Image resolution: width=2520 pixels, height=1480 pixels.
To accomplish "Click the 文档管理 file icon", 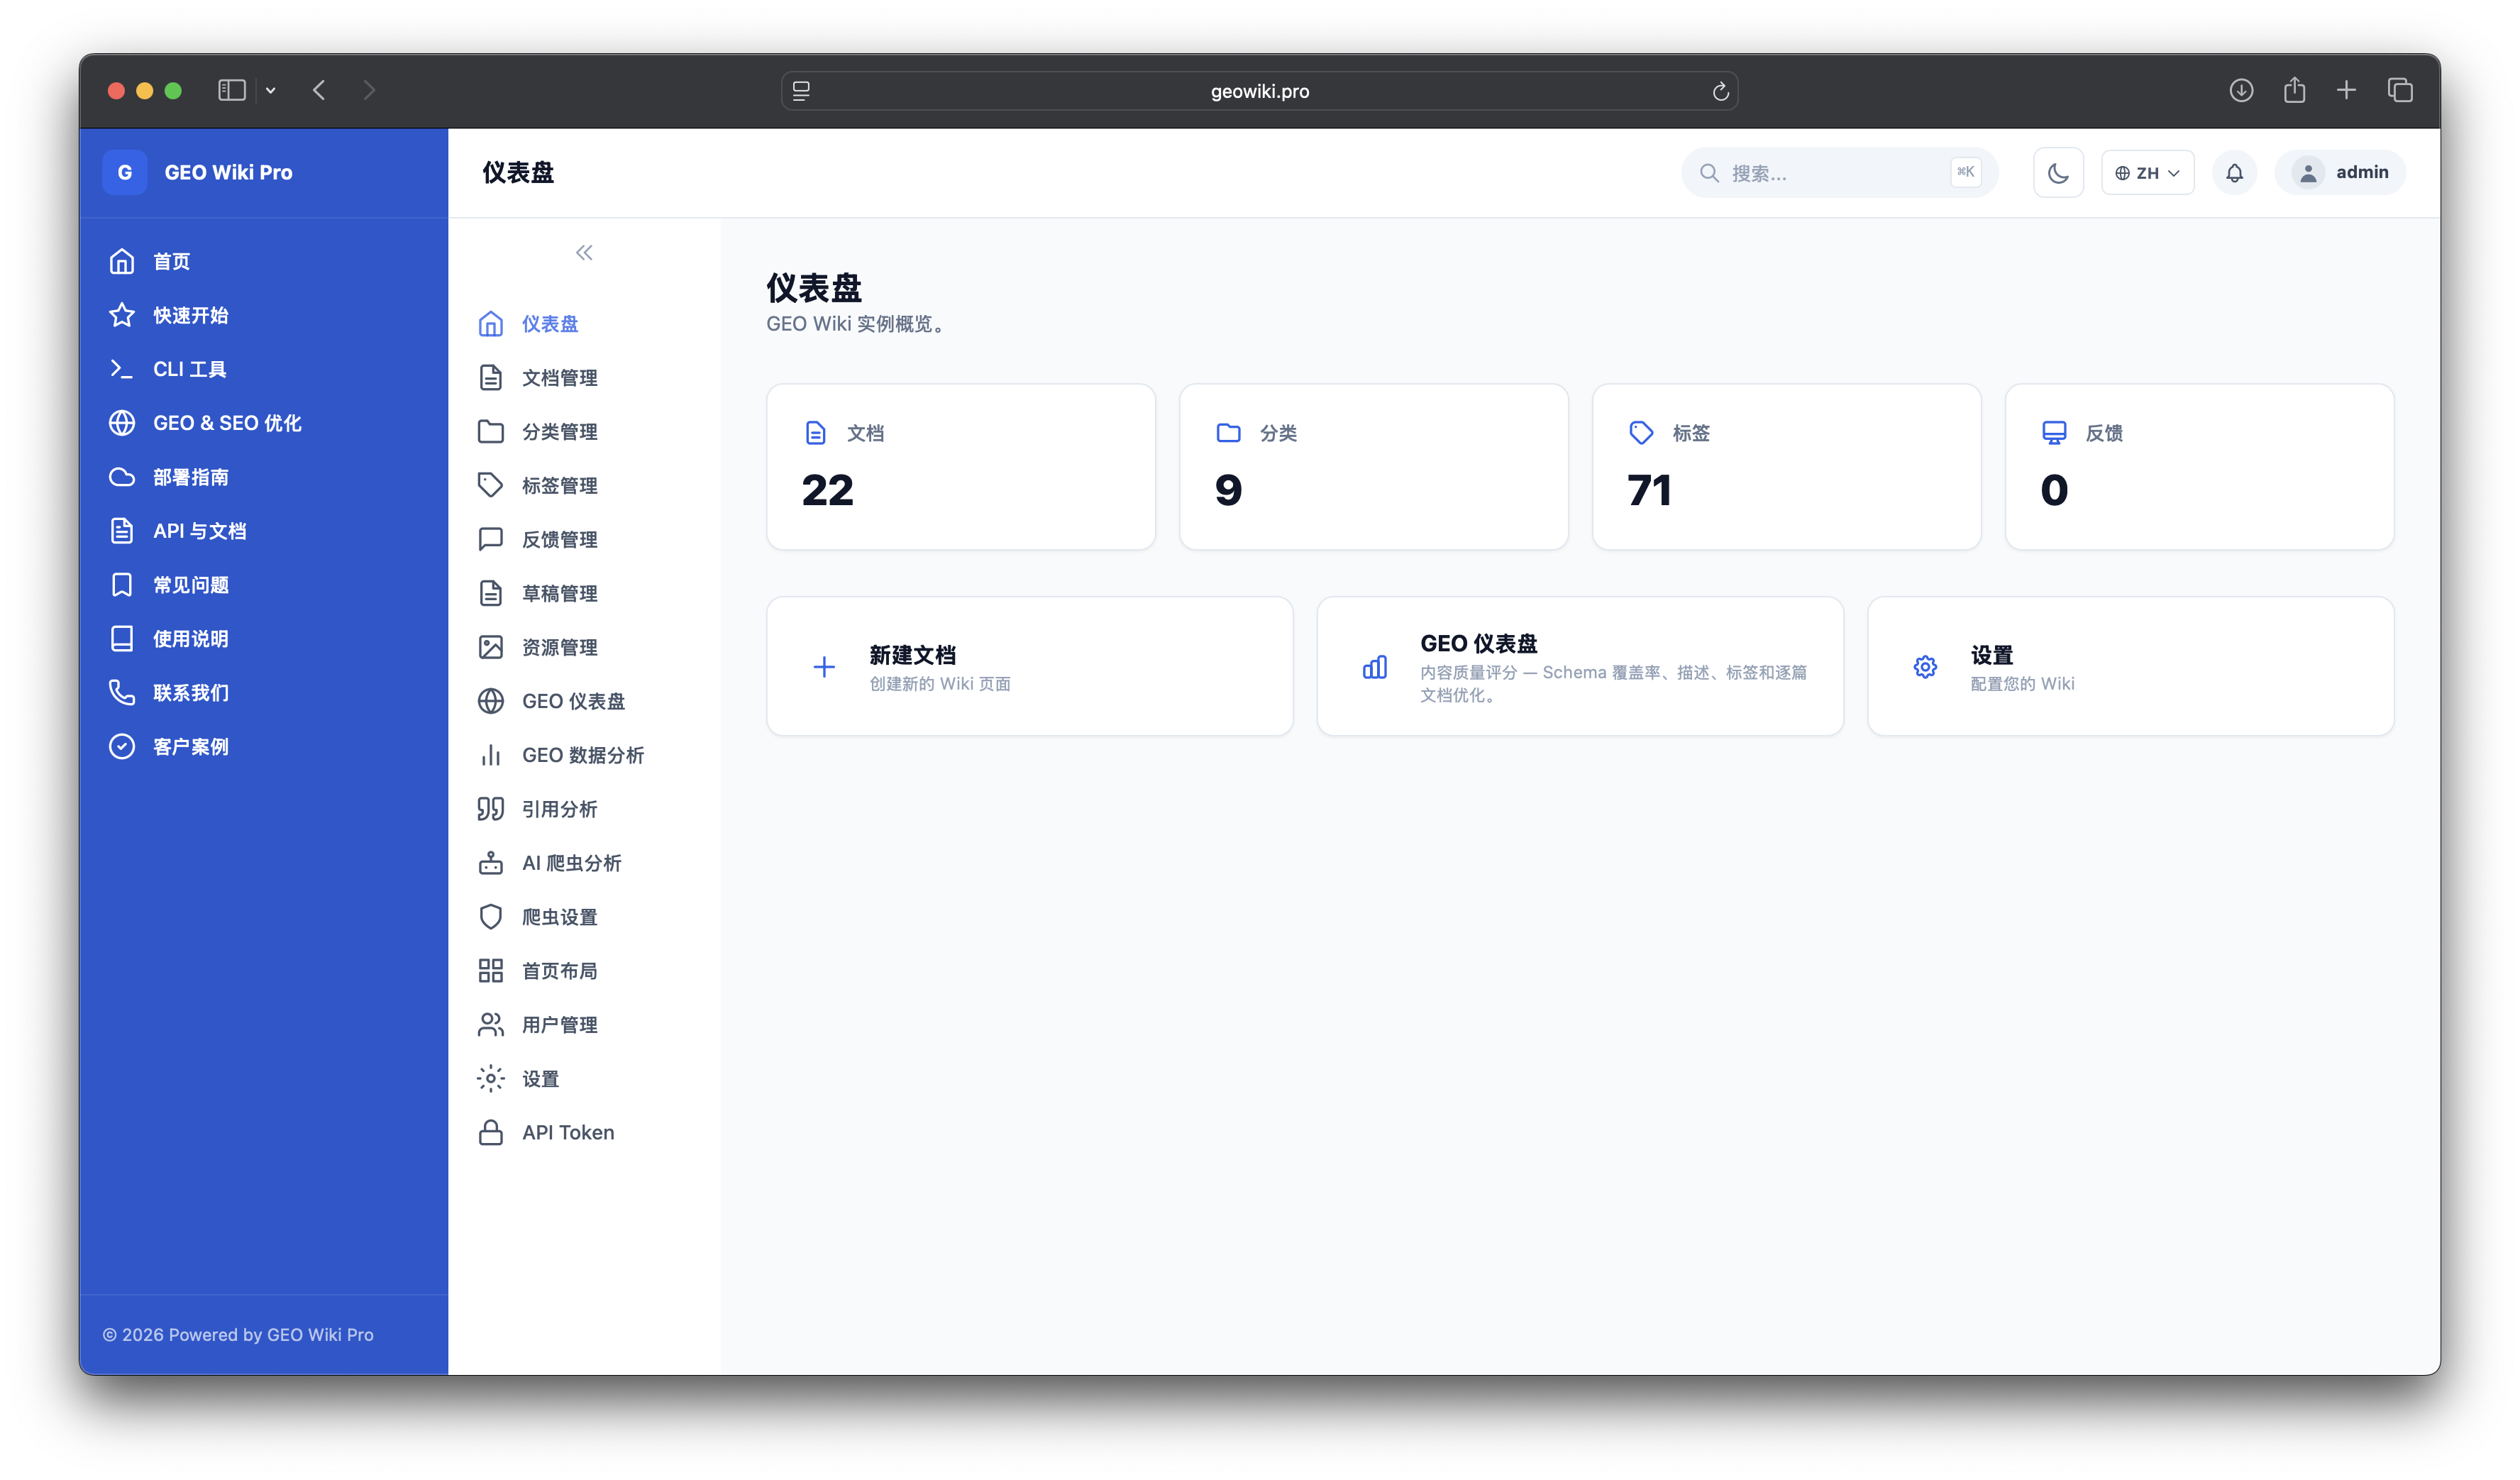I will pos(490,378).
